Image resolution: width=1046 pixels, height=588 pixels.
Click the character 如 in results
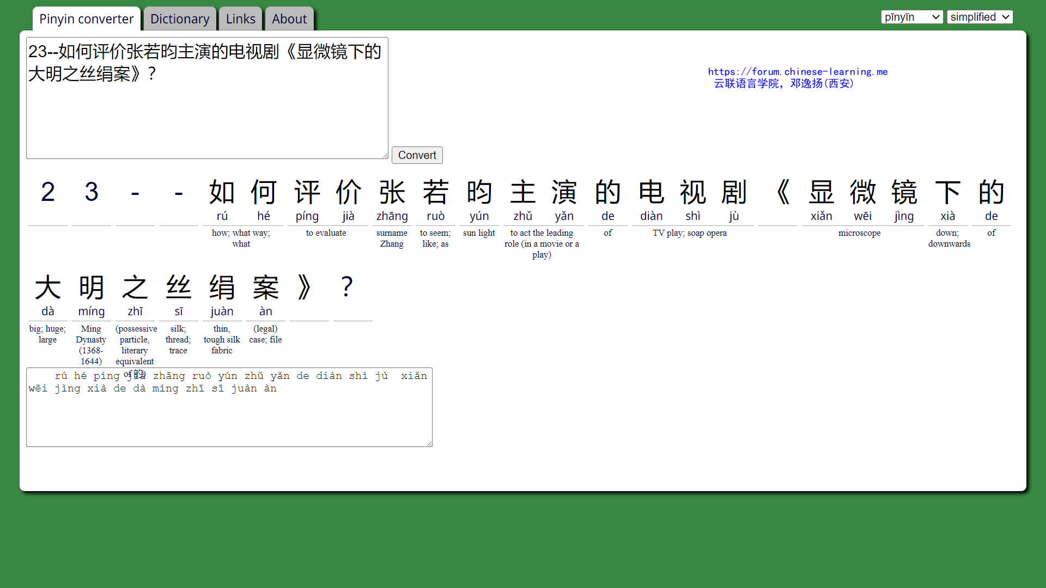(222, 192)
